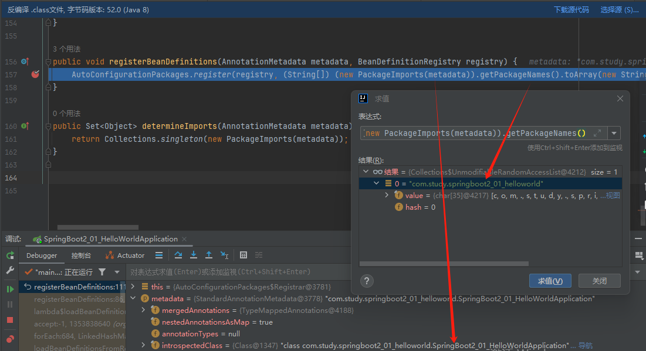Click the Pause Program icon

pyautogui.click(x=11, y=305)
